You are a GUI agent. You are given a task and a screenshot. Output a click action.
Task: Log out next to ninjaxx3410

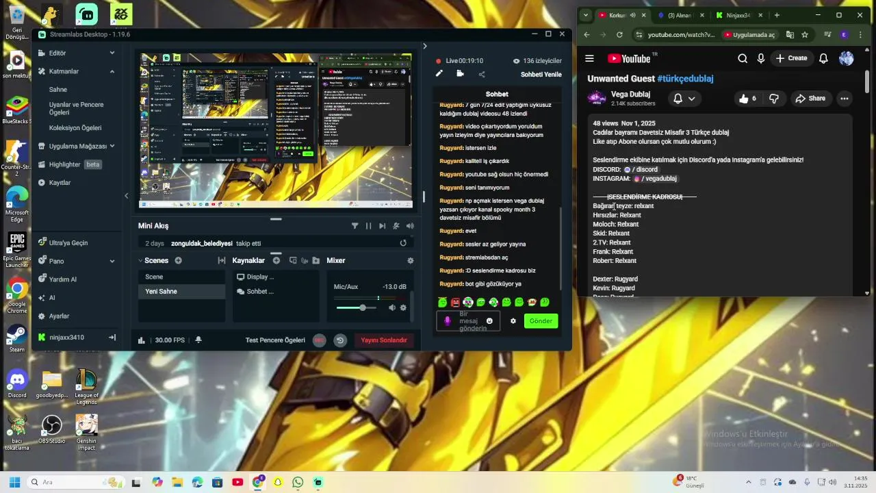pos(112,338)
